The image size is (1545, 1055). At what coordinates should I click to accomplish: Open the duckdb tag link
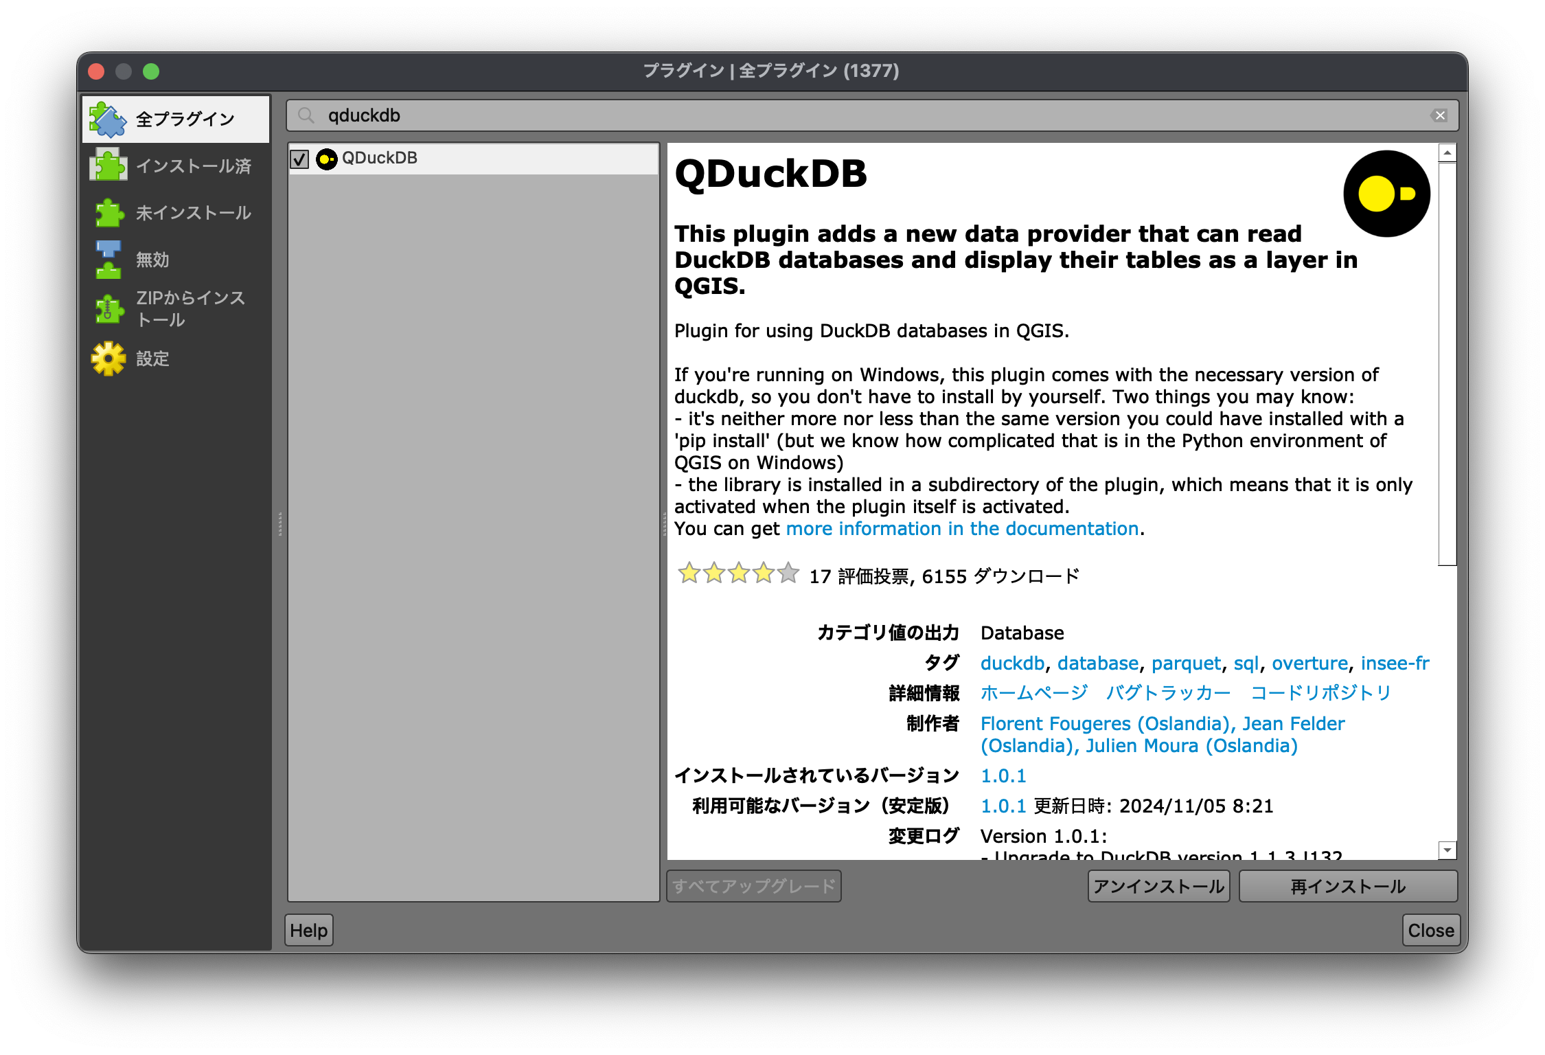pos(1011,662)
